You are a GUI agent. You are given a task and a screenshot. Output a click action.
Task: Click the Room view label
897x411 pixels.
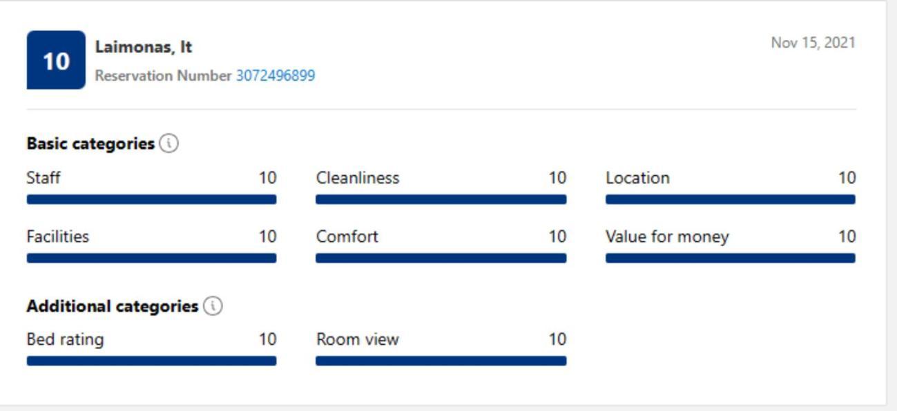click(358, 339)
